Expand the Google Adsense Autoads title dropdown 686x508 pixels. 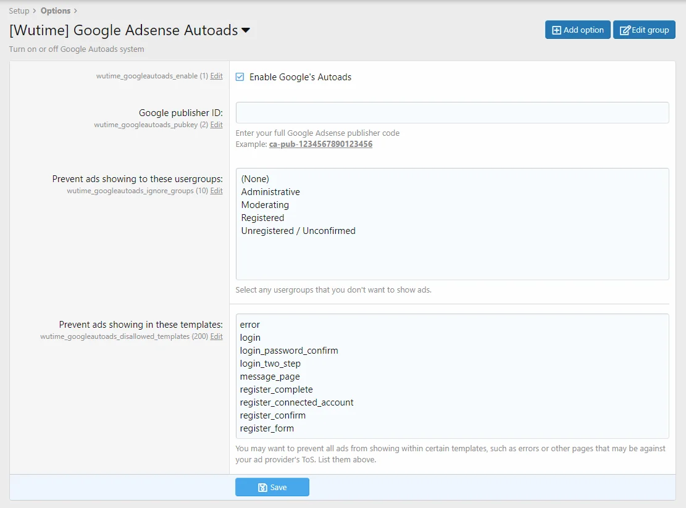point(246,30)
